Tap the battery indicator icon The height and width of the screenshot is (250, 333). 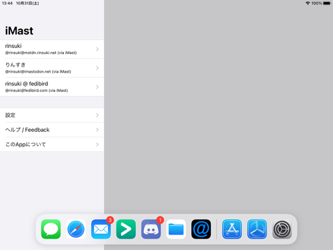pos(327,3)
